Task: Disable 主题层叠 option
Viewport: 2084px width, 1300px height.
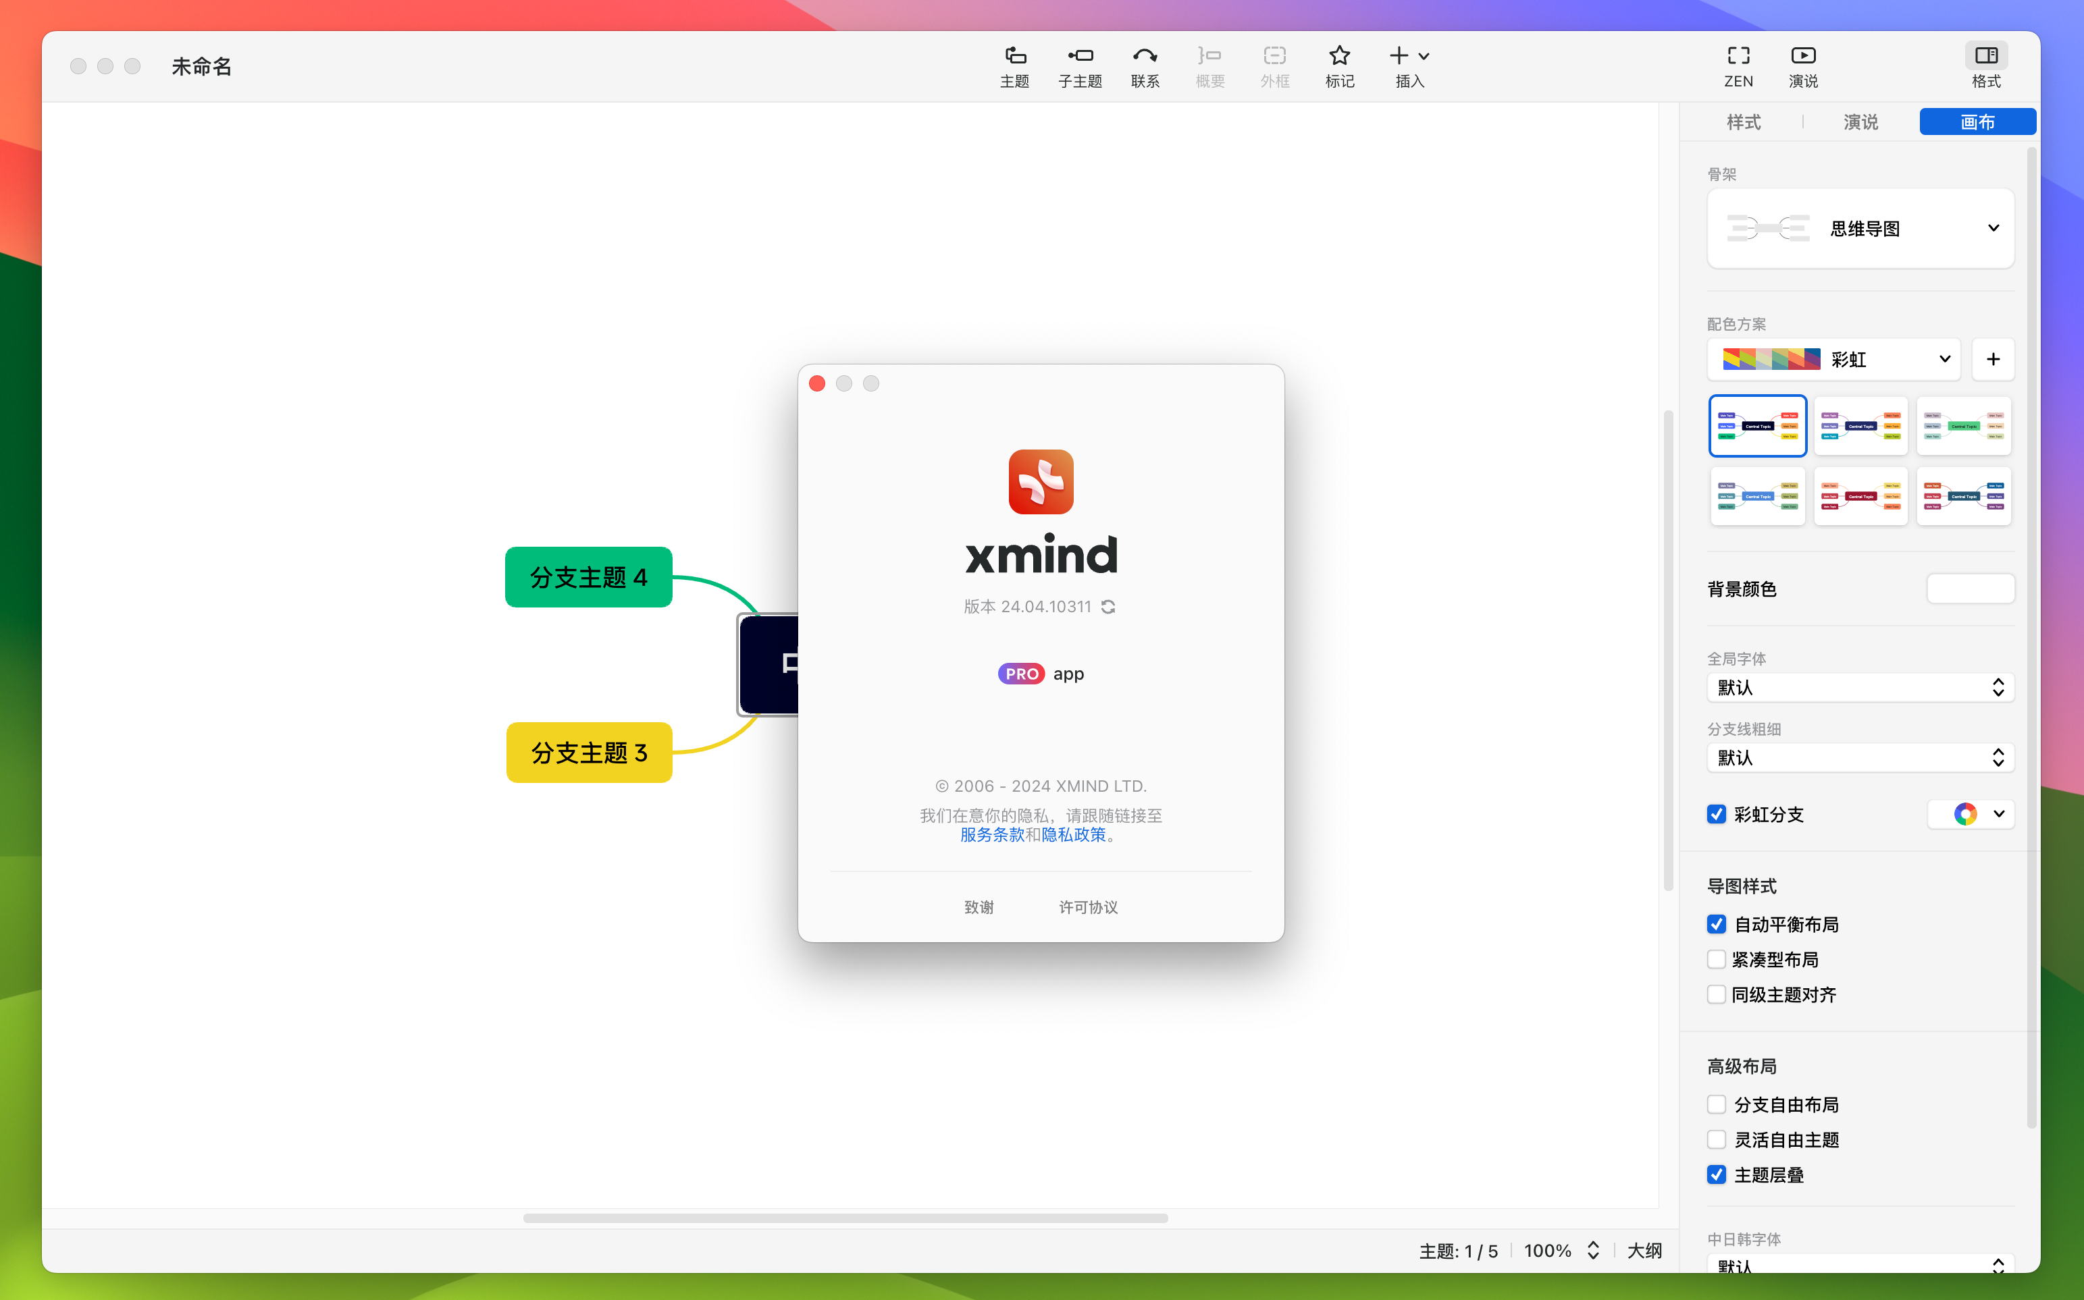Action: 1717,1174
